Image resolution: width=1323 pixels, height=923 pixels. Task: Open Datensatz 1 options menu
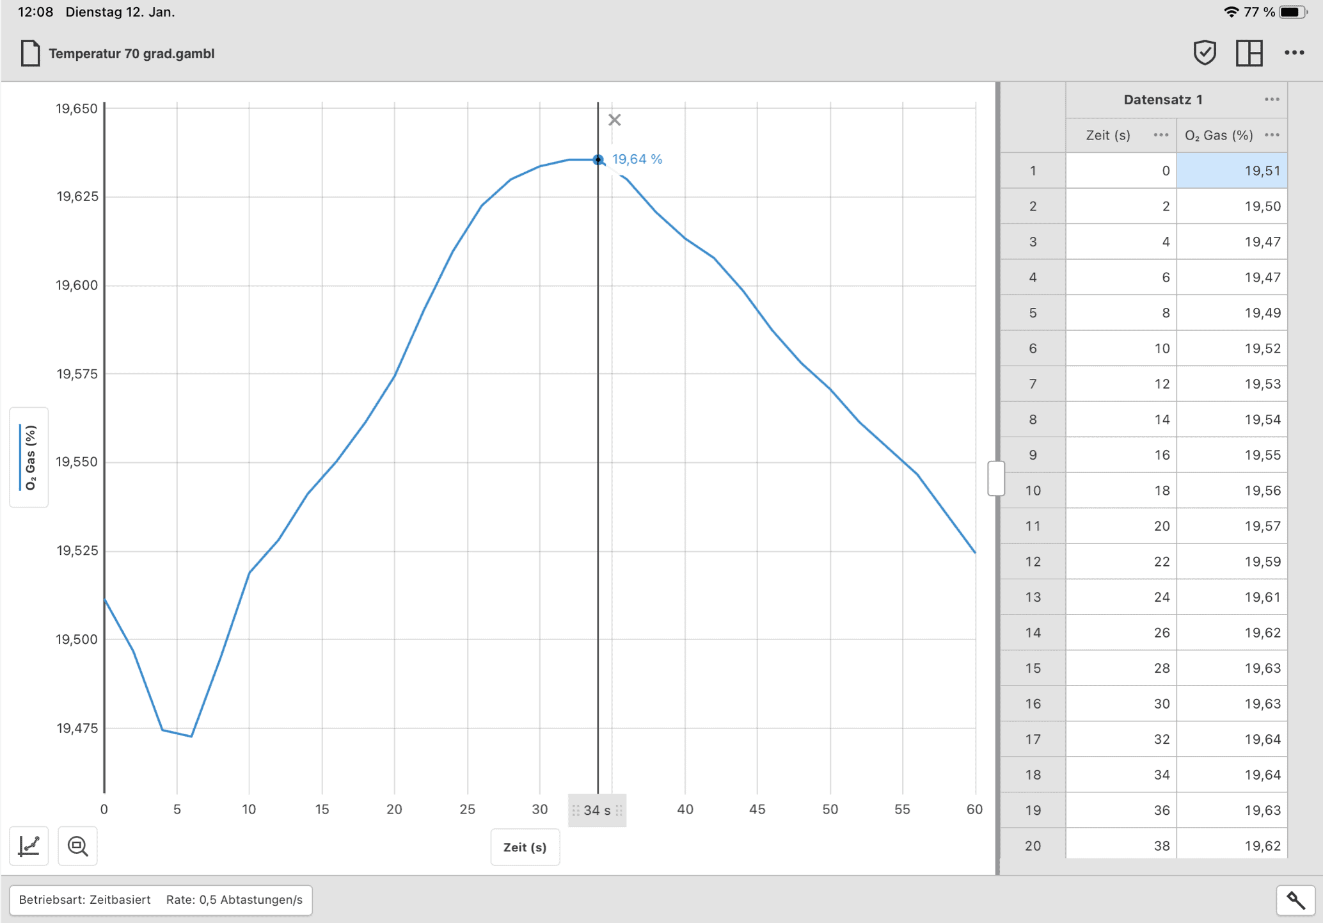(x=1272, y=99)
